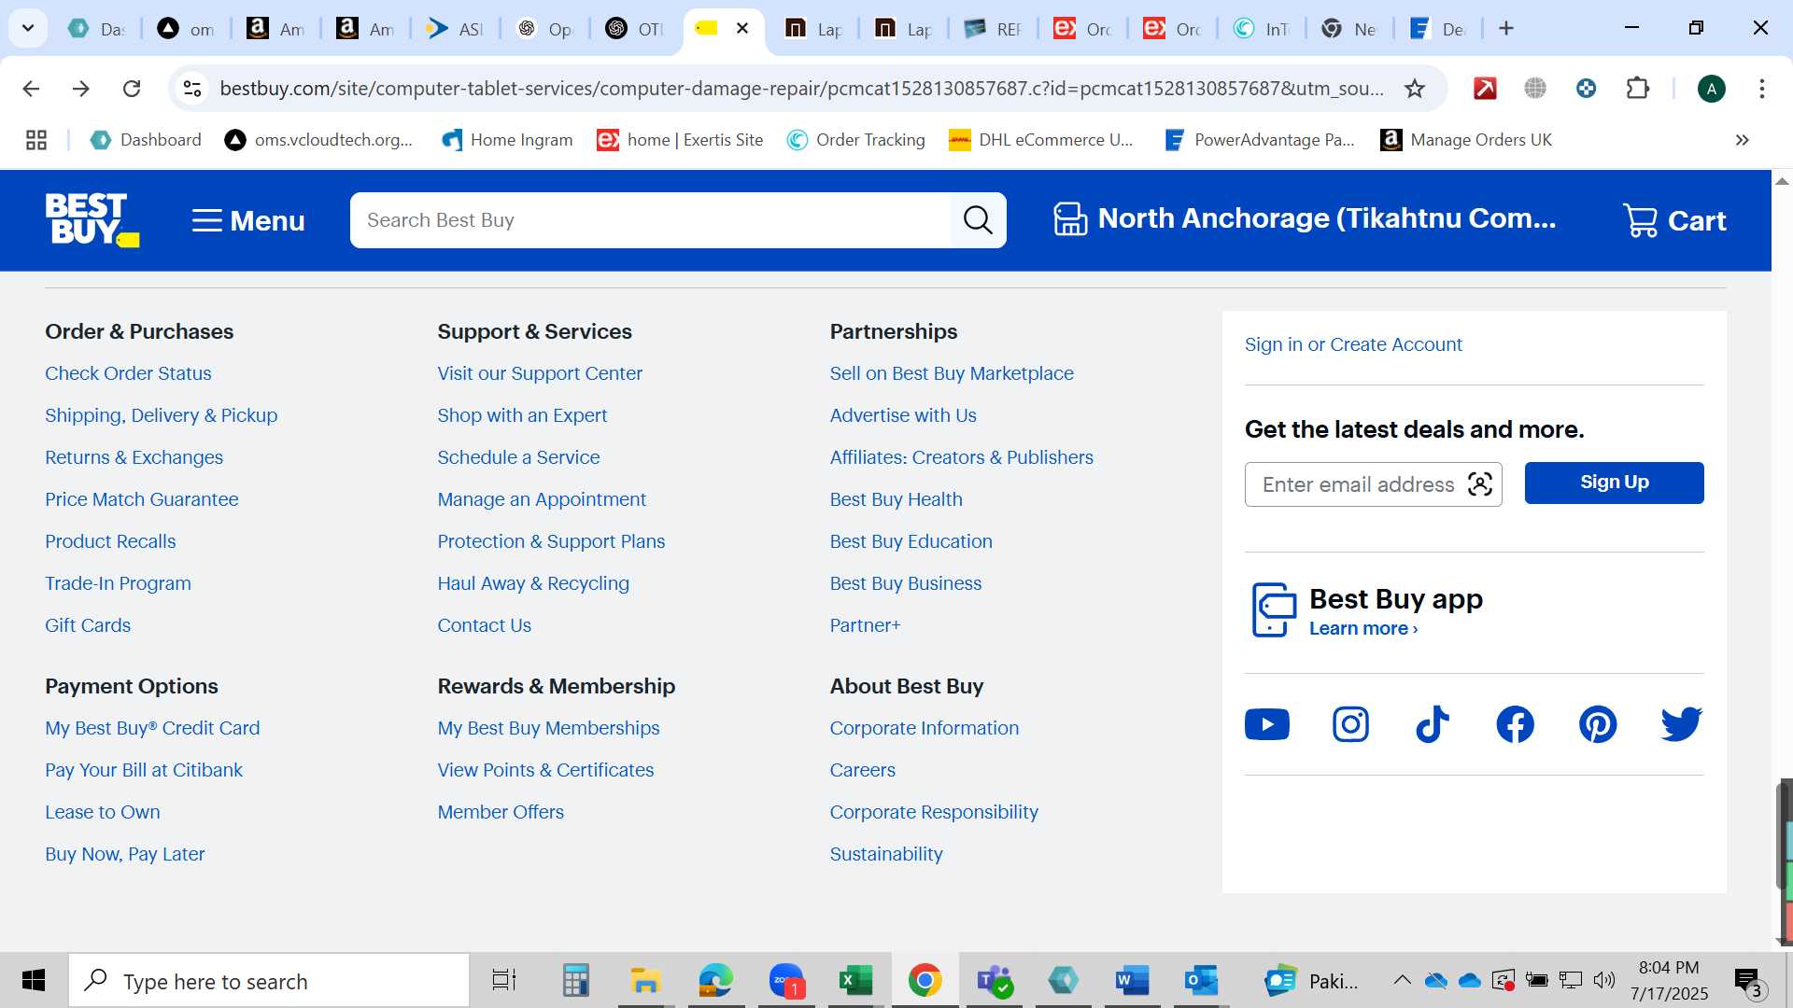Open Best Buy Pinterest page
The image size is (1793, 1008).
click(x=1598, y=724)
